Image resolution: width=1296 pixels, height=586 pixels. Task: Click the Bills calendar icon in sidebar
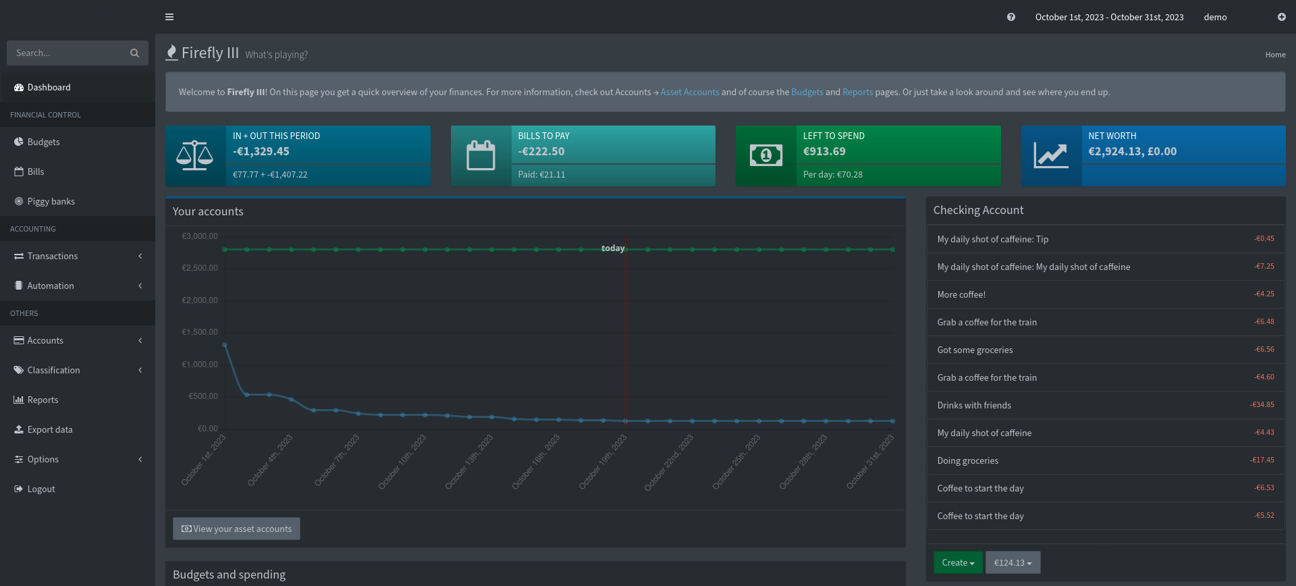point(19,171)
